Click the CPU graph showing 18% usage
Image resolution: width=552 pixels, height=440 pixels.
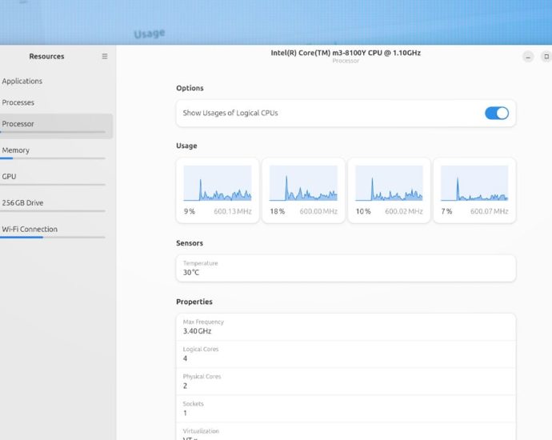tap(303, 184)
